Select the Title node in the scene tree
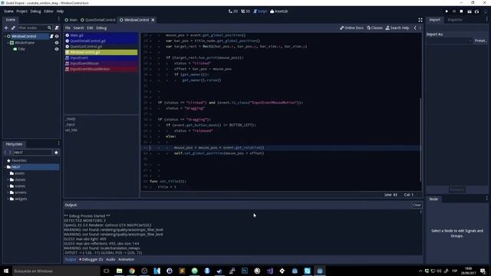This screenshot has height=276, width=491. [x=21, y=49]
